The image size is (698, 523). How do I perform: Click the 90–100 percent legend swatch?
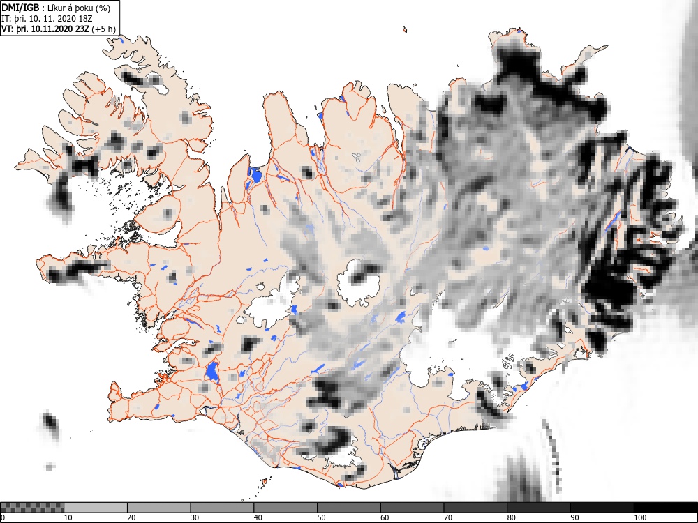602,508
